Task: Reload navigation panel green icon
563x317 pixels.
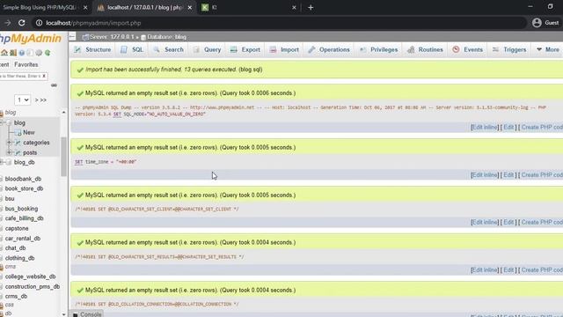Action: pyautogui.click(x=48, y=53)
